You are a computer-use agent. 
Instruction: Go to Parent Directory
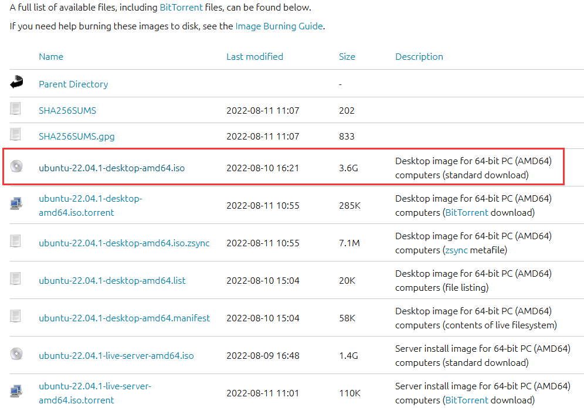pos(73,84)
